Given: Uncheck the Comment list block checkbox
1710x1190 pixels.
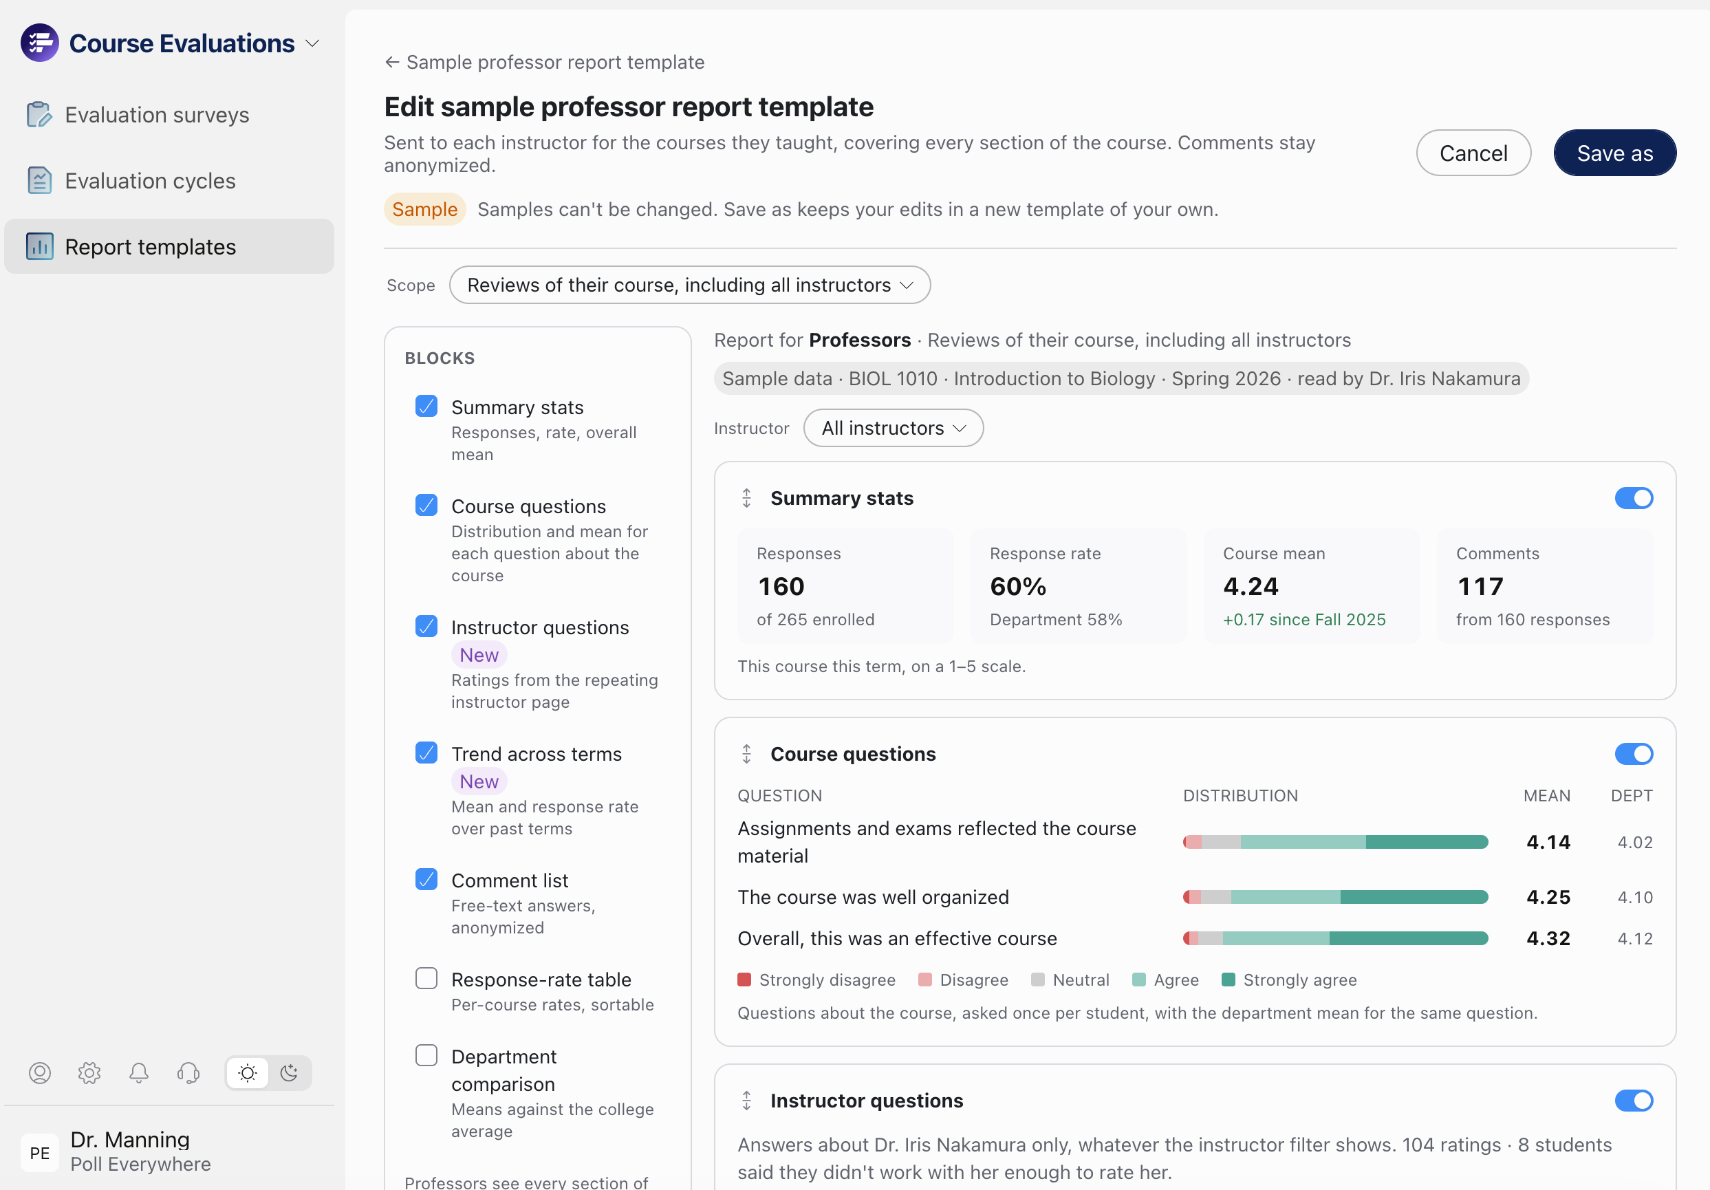Looking at the screenshot, I should coord(426,880).
